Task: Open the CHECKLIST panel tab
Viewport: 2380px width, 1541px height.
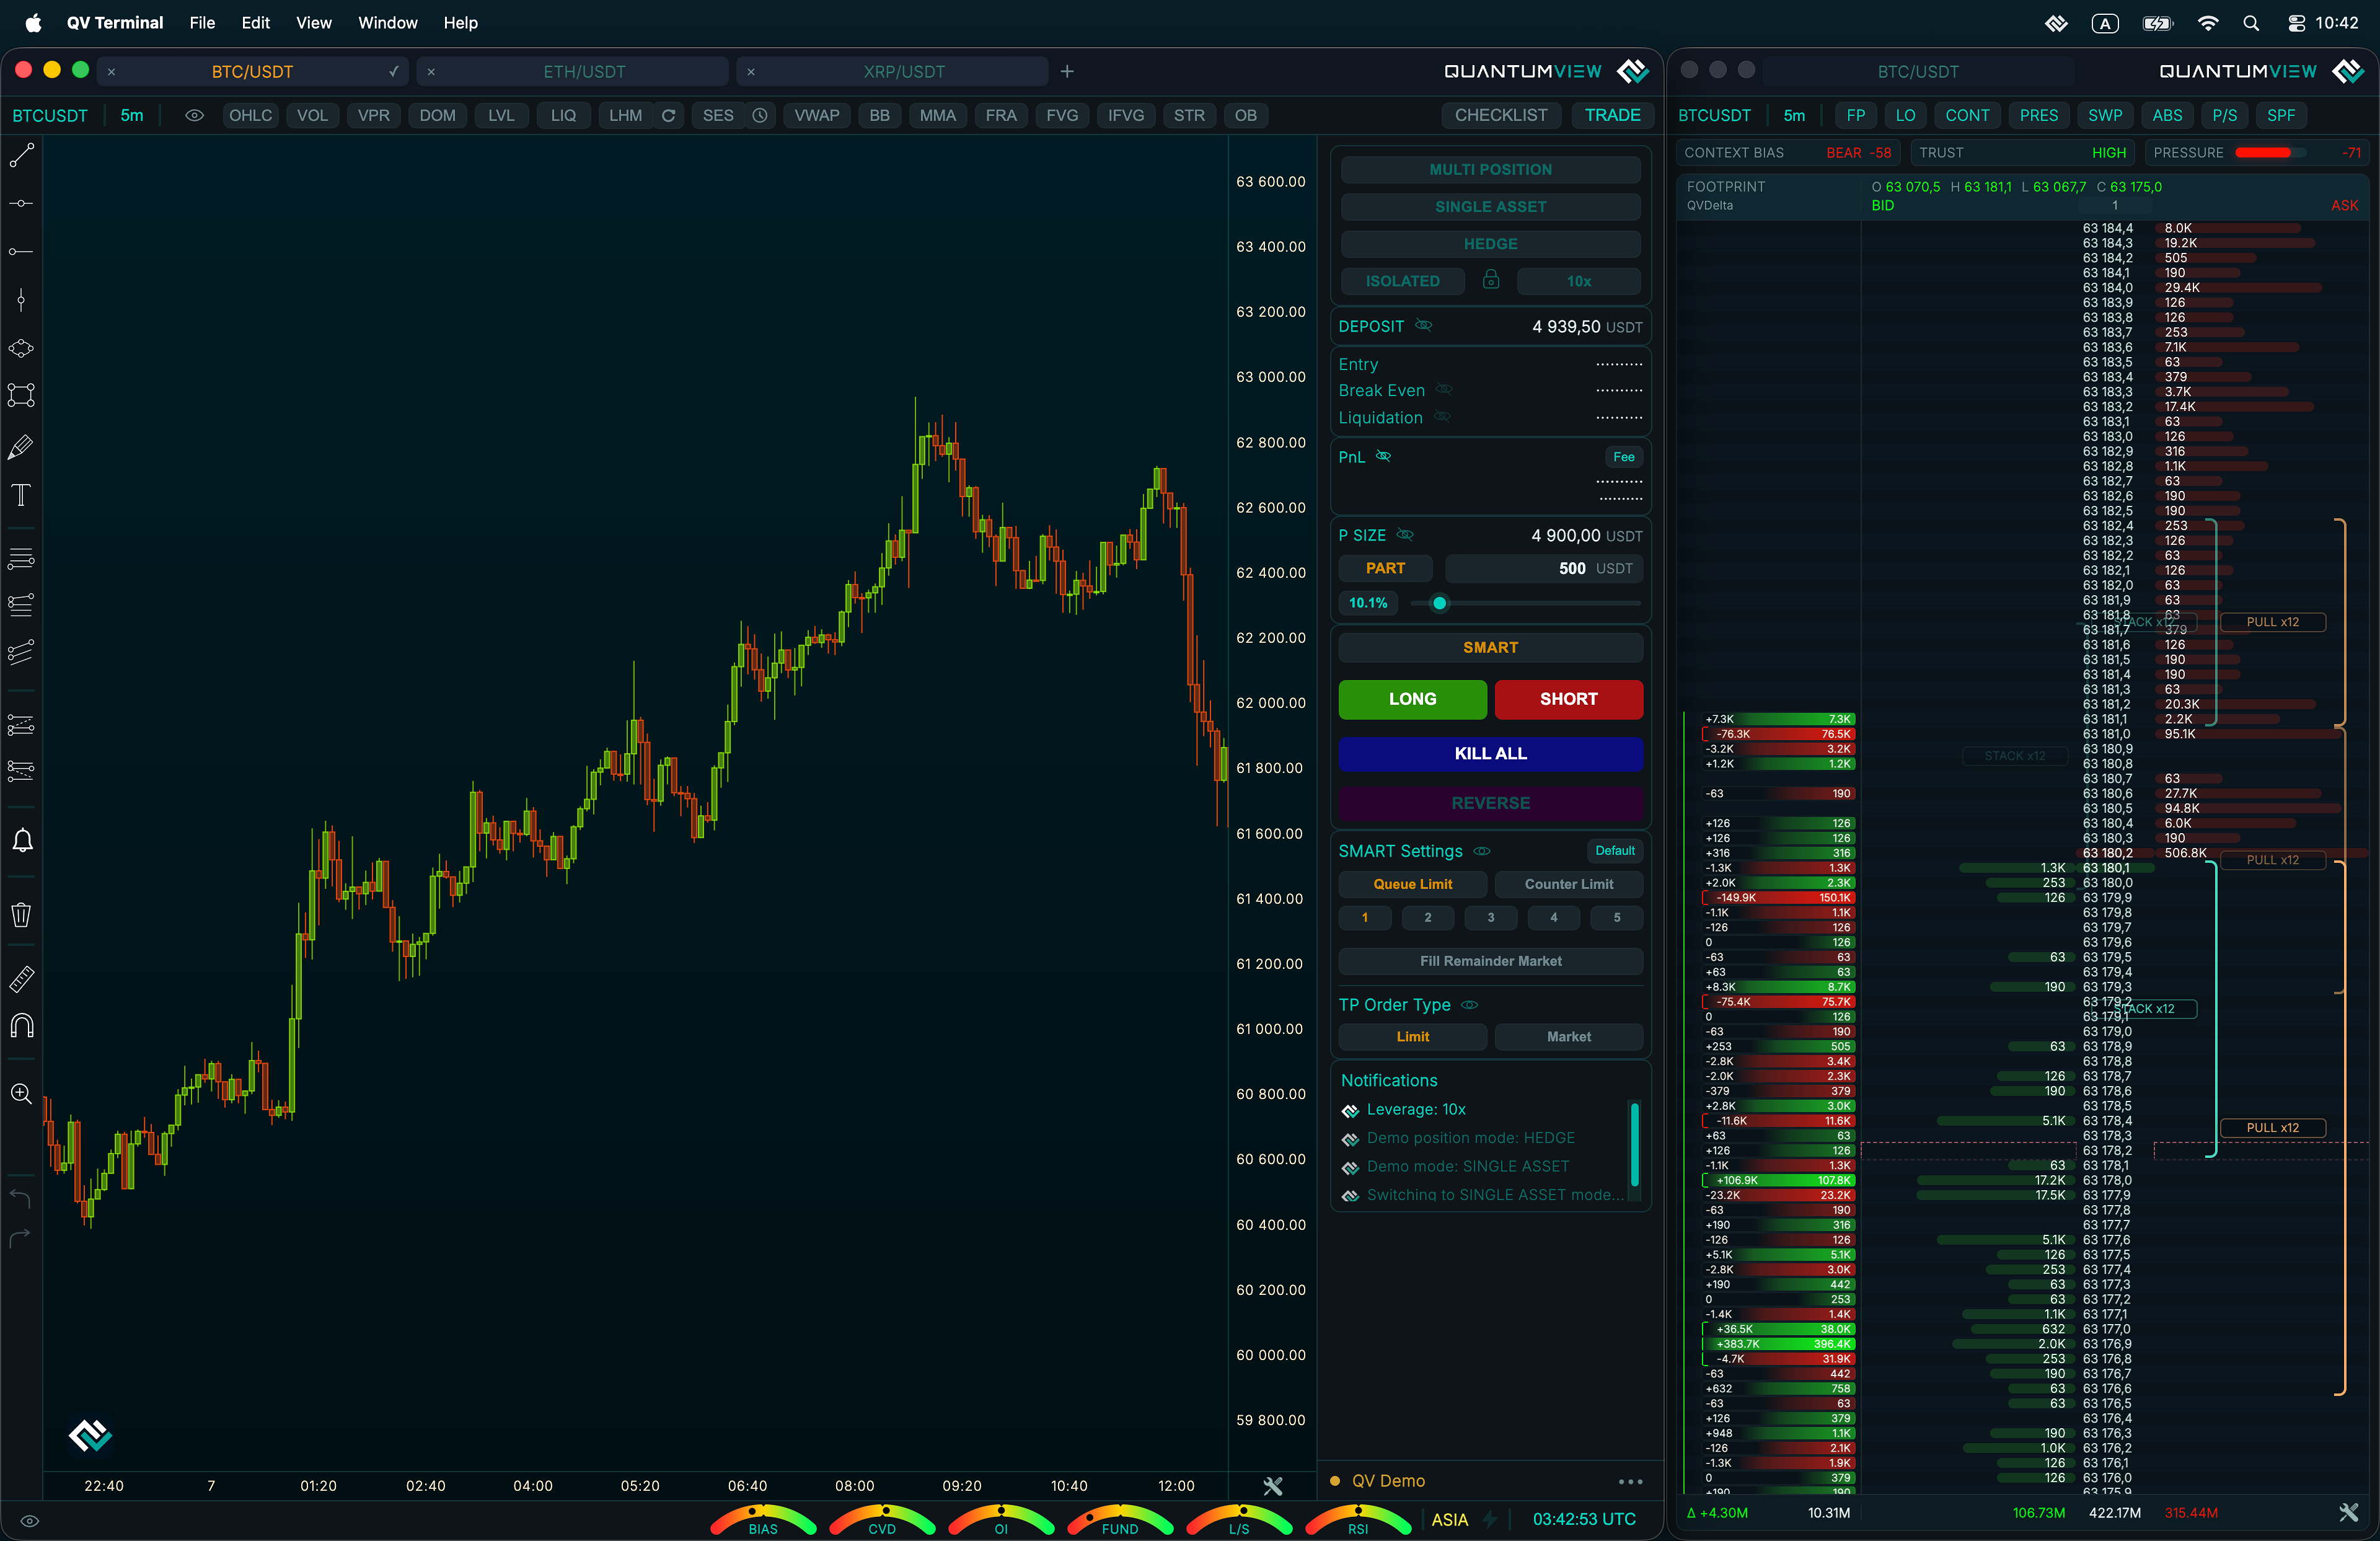Action: click(1500, 116)
